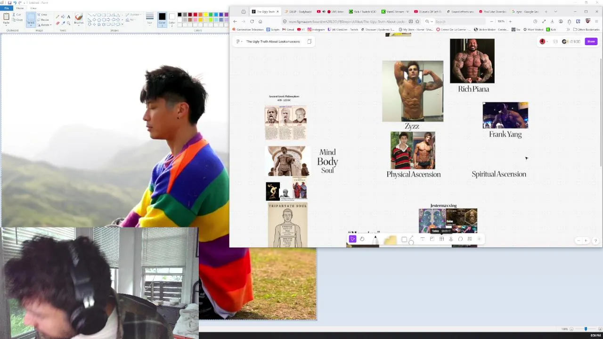The width and height of the screenshot is (603, 339).
Task: Open the Other Bookmarks folder
Action: tap(586, 30)
